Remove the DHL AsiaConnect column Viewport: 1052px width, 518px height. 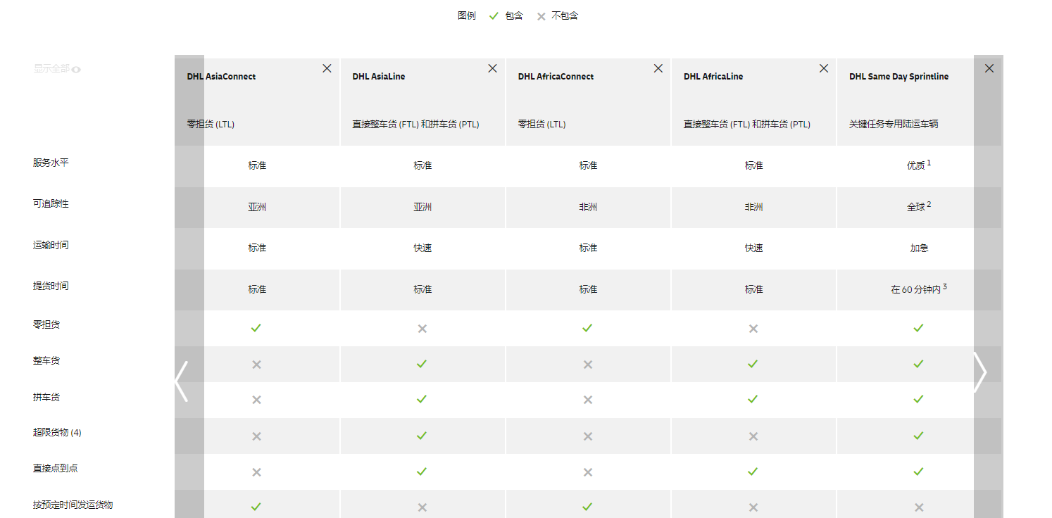327,68
